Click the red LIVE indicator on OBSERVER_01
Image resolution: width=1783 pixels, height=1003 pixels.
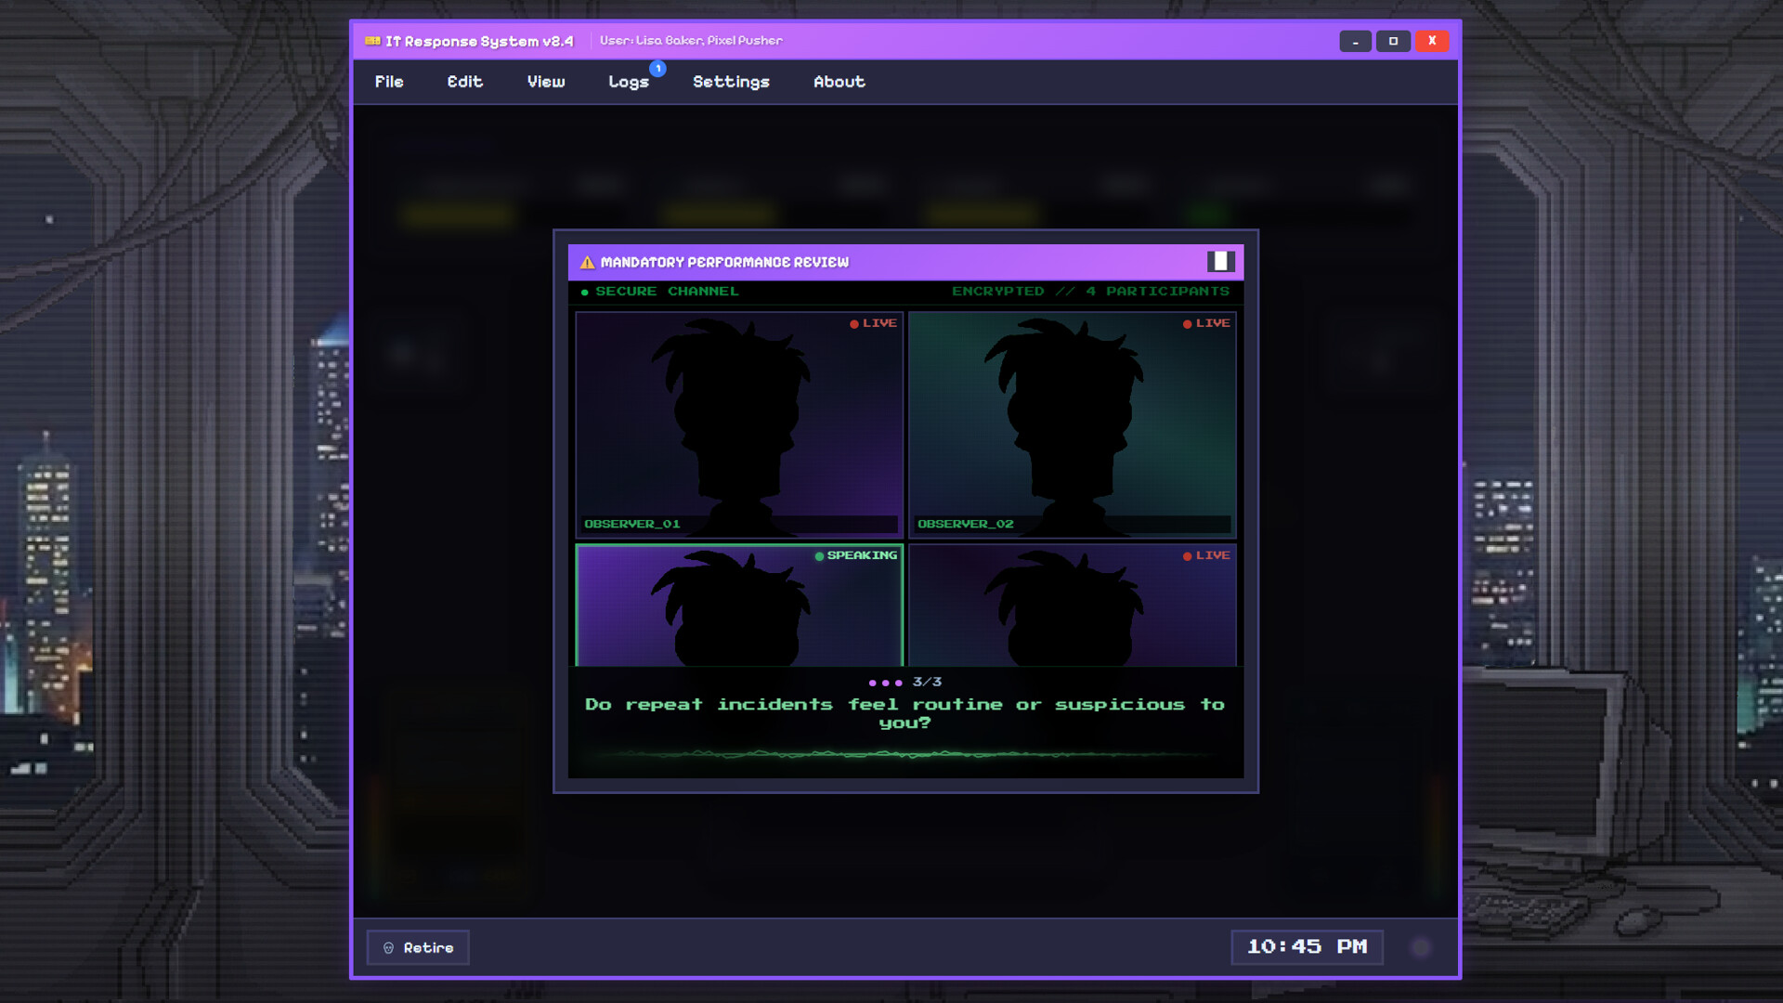[x=873, y=323]
